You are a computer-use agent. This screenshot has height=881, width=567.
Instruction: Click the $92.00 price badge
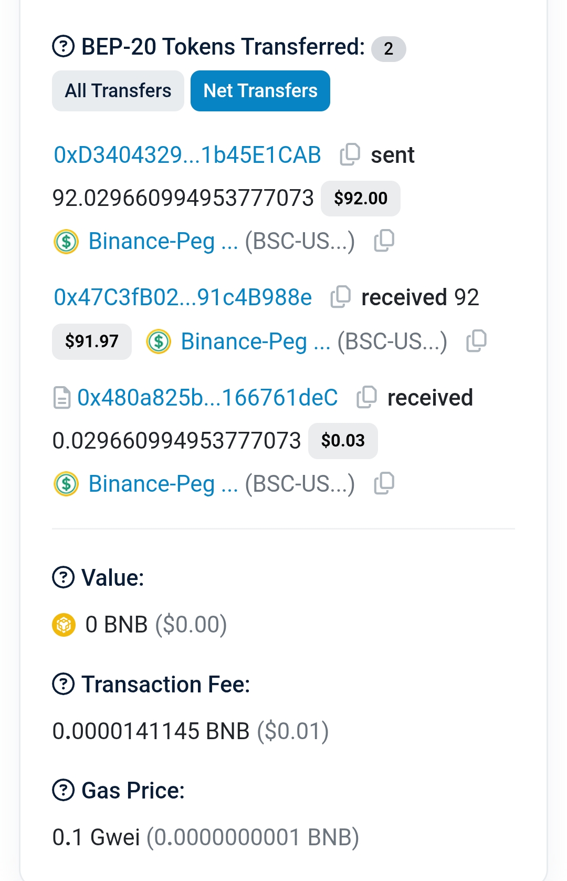click(361, 199)
